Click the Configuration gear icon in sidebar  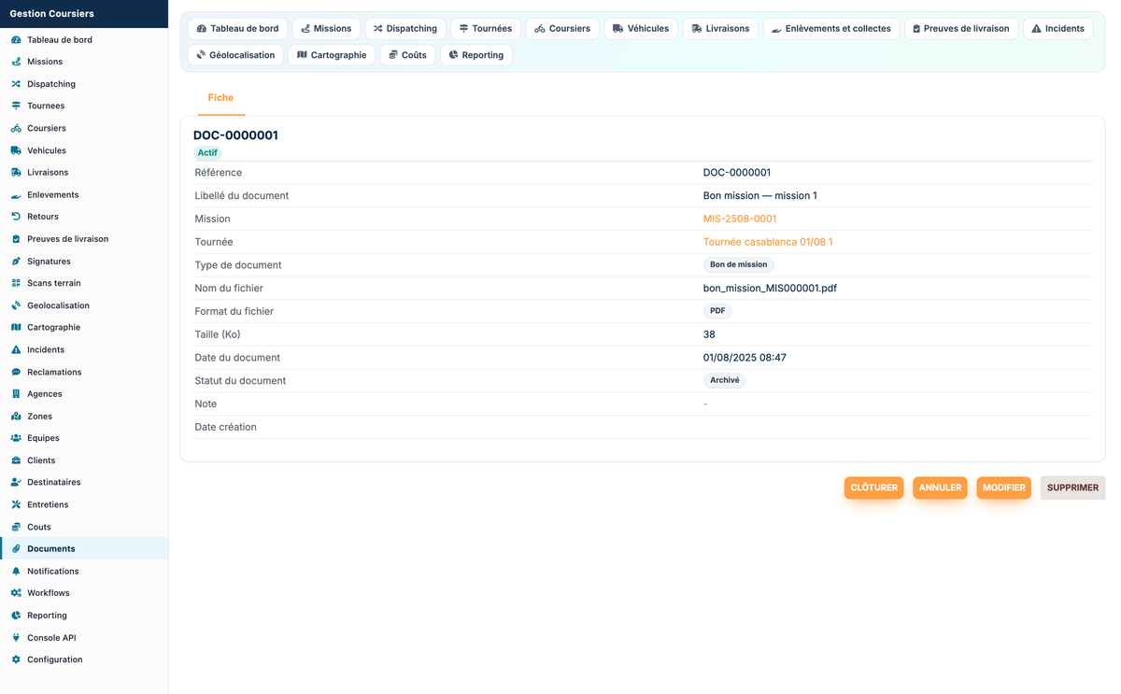coord(16,659)
